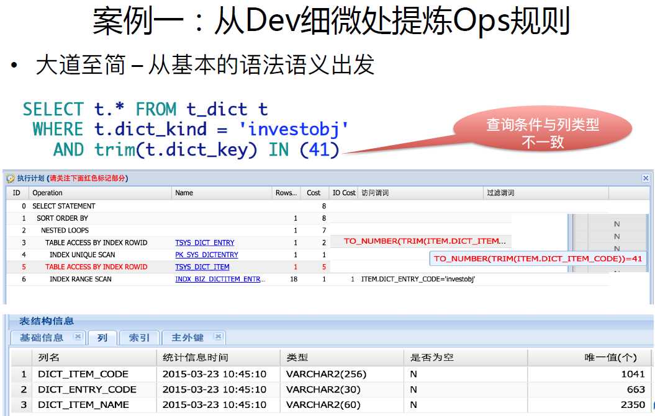Click the 表结构信息 panel title
Image resolution: width=655 pixels, height=416 pixels.
coord(47,321)
